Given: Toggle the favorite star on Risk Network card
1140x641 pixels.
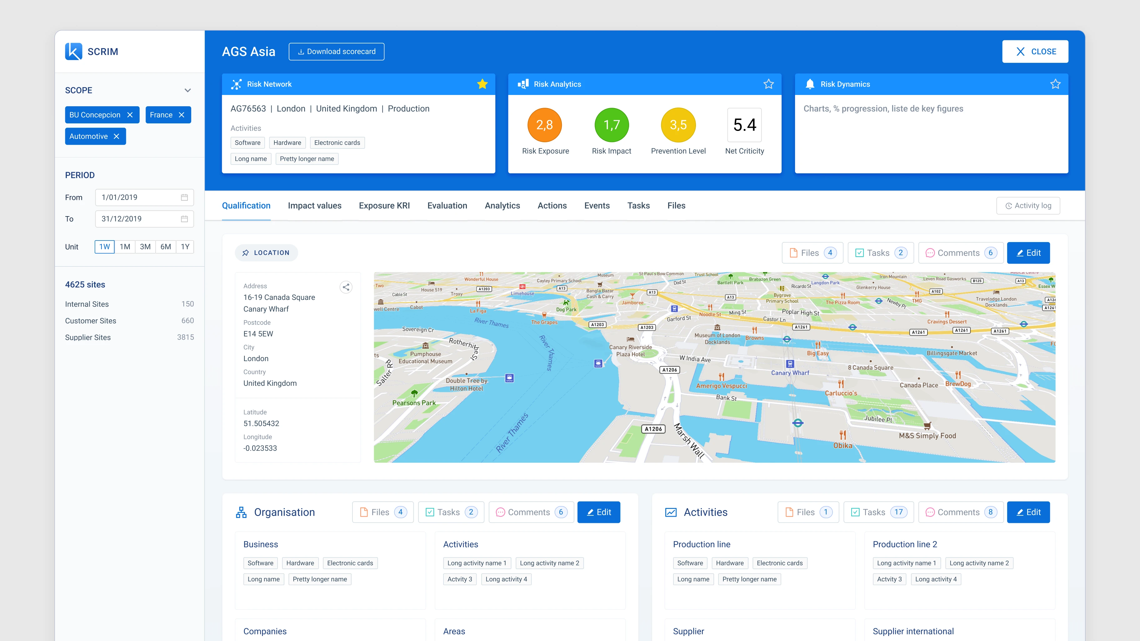Looking at the screenshot, I should 482,84.
